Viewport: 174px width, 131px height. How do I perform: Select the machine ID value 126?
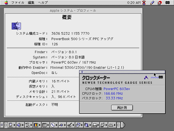tap(55, 44)
